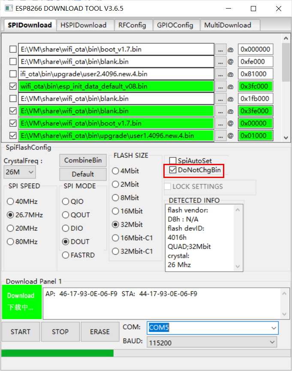Uncheck the esp_init_data_default_v08.bin row checkbox
This screenshot has height=371, width=292.
coord(13,86)
